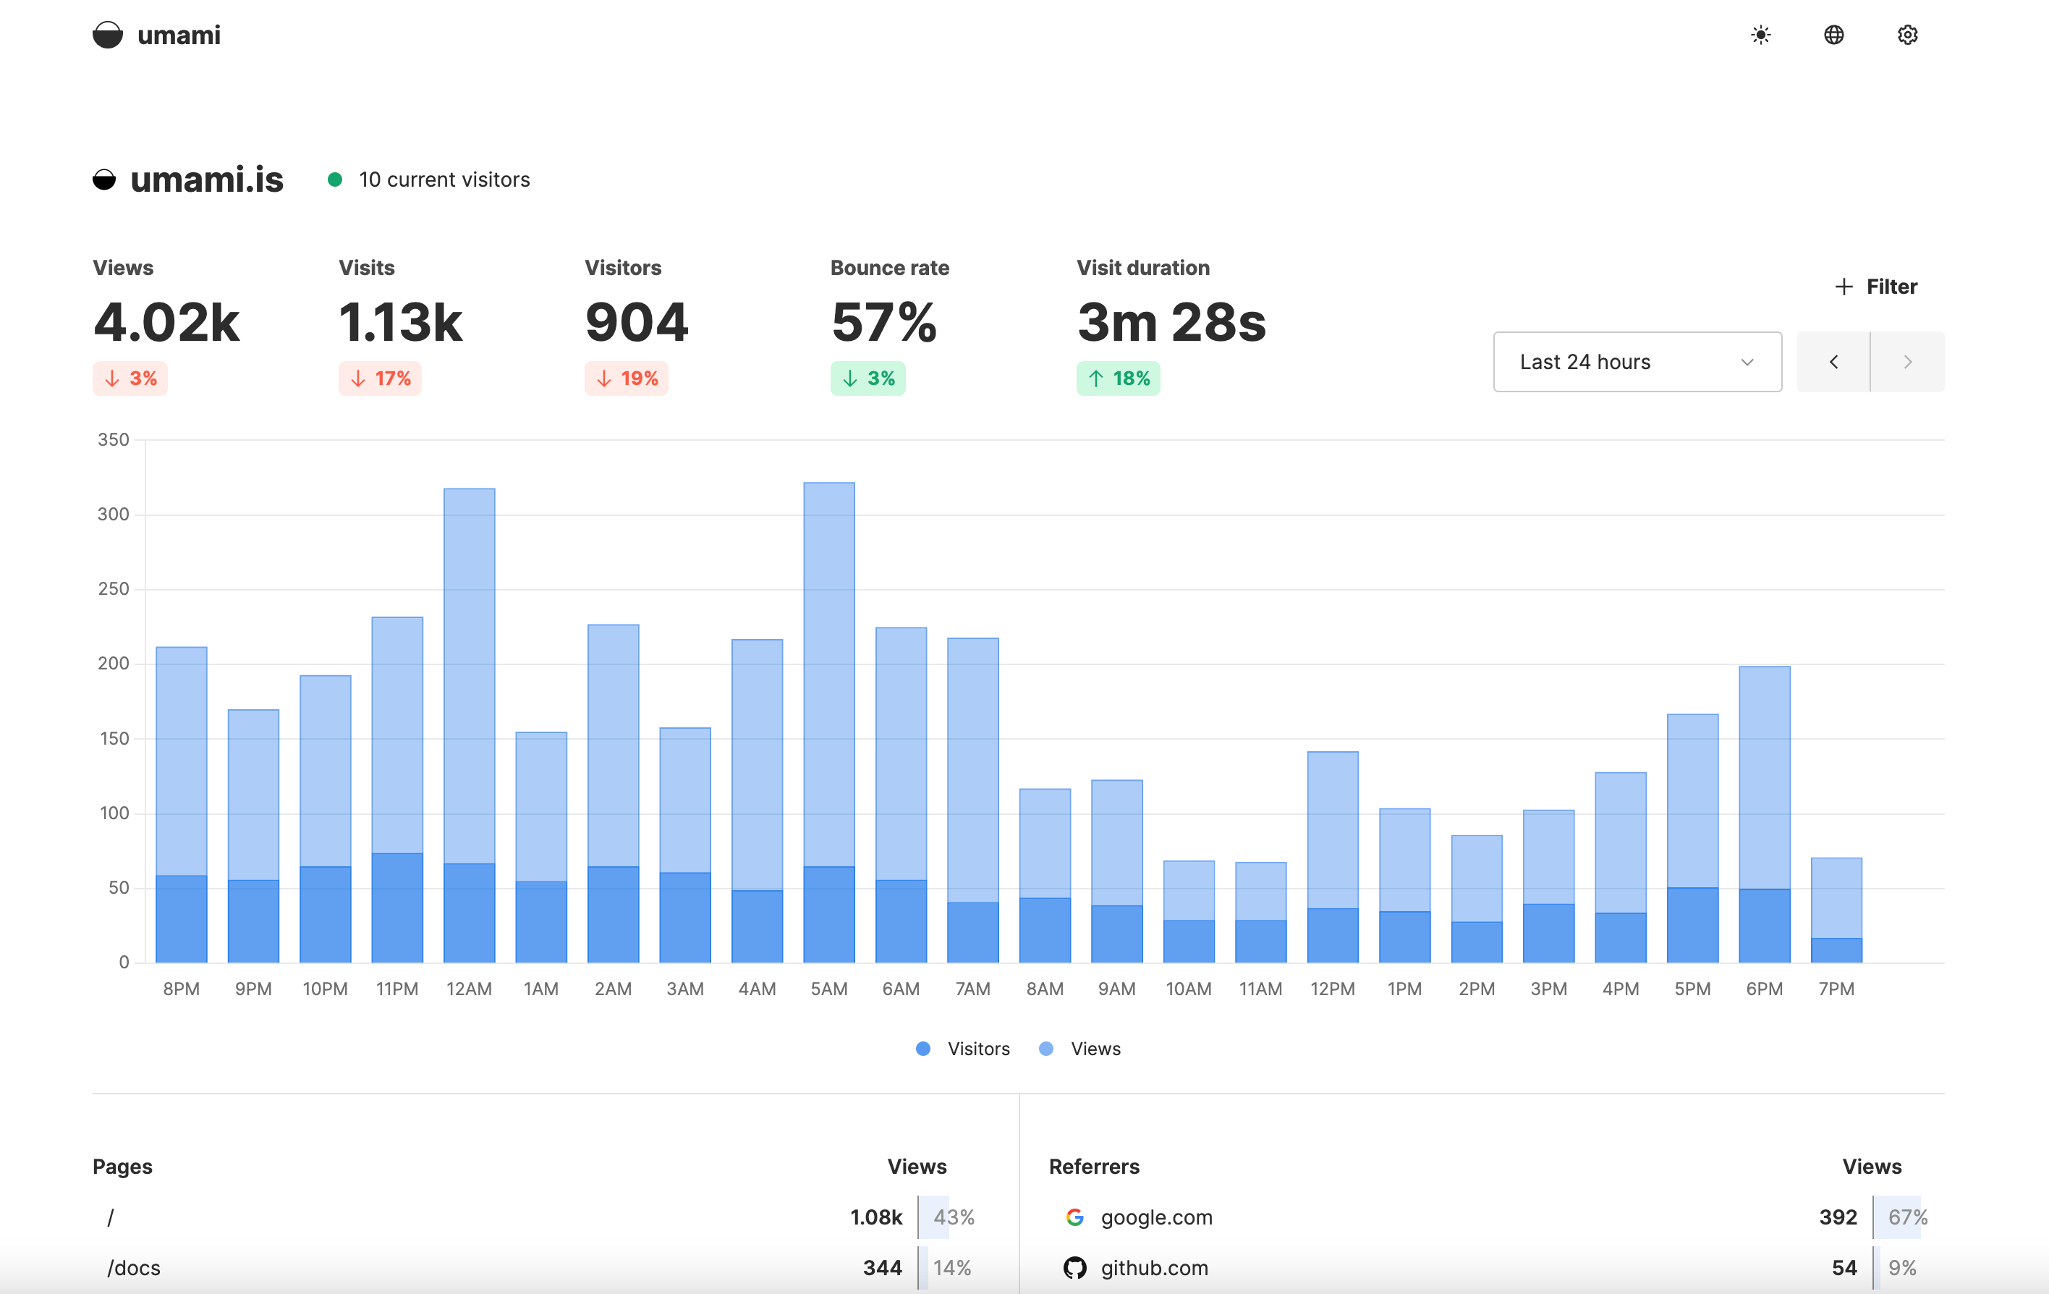This screenshot has width=2049, height=1294.
Task: Click the umami brand name link
Action: click(179, 35)
